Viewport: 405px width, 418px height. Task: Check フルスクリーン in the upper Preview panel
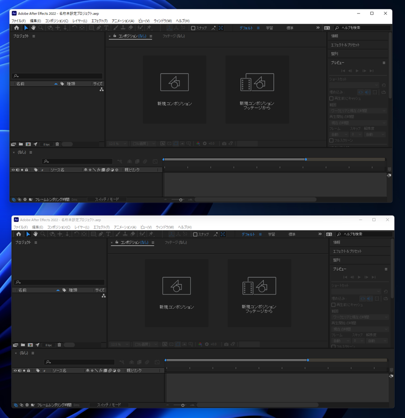tap(331, 140)
